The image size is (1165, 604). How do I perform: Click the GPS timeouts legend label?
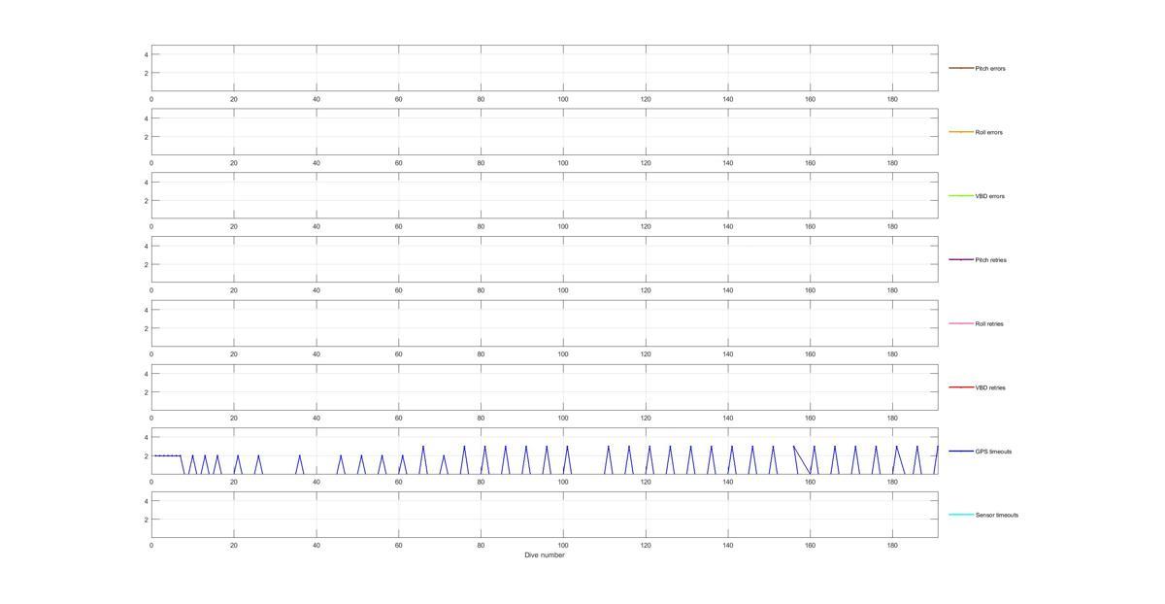pos(993,452)
